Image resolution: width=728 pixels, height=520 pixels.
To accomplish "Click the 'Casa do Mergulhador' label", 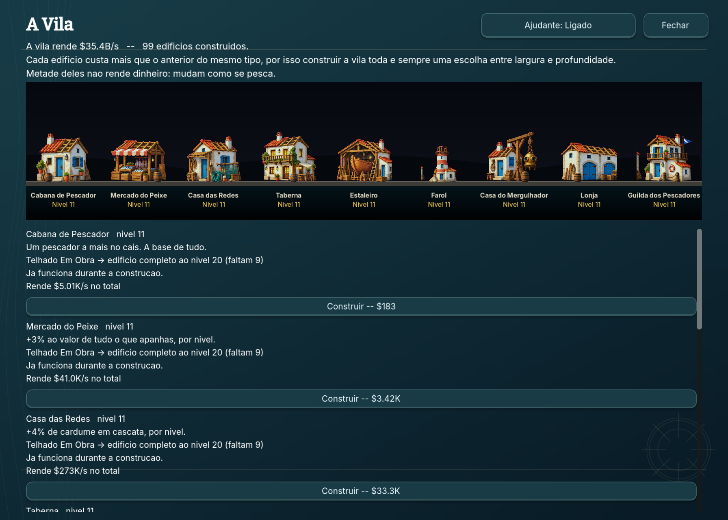I will 514,195.
